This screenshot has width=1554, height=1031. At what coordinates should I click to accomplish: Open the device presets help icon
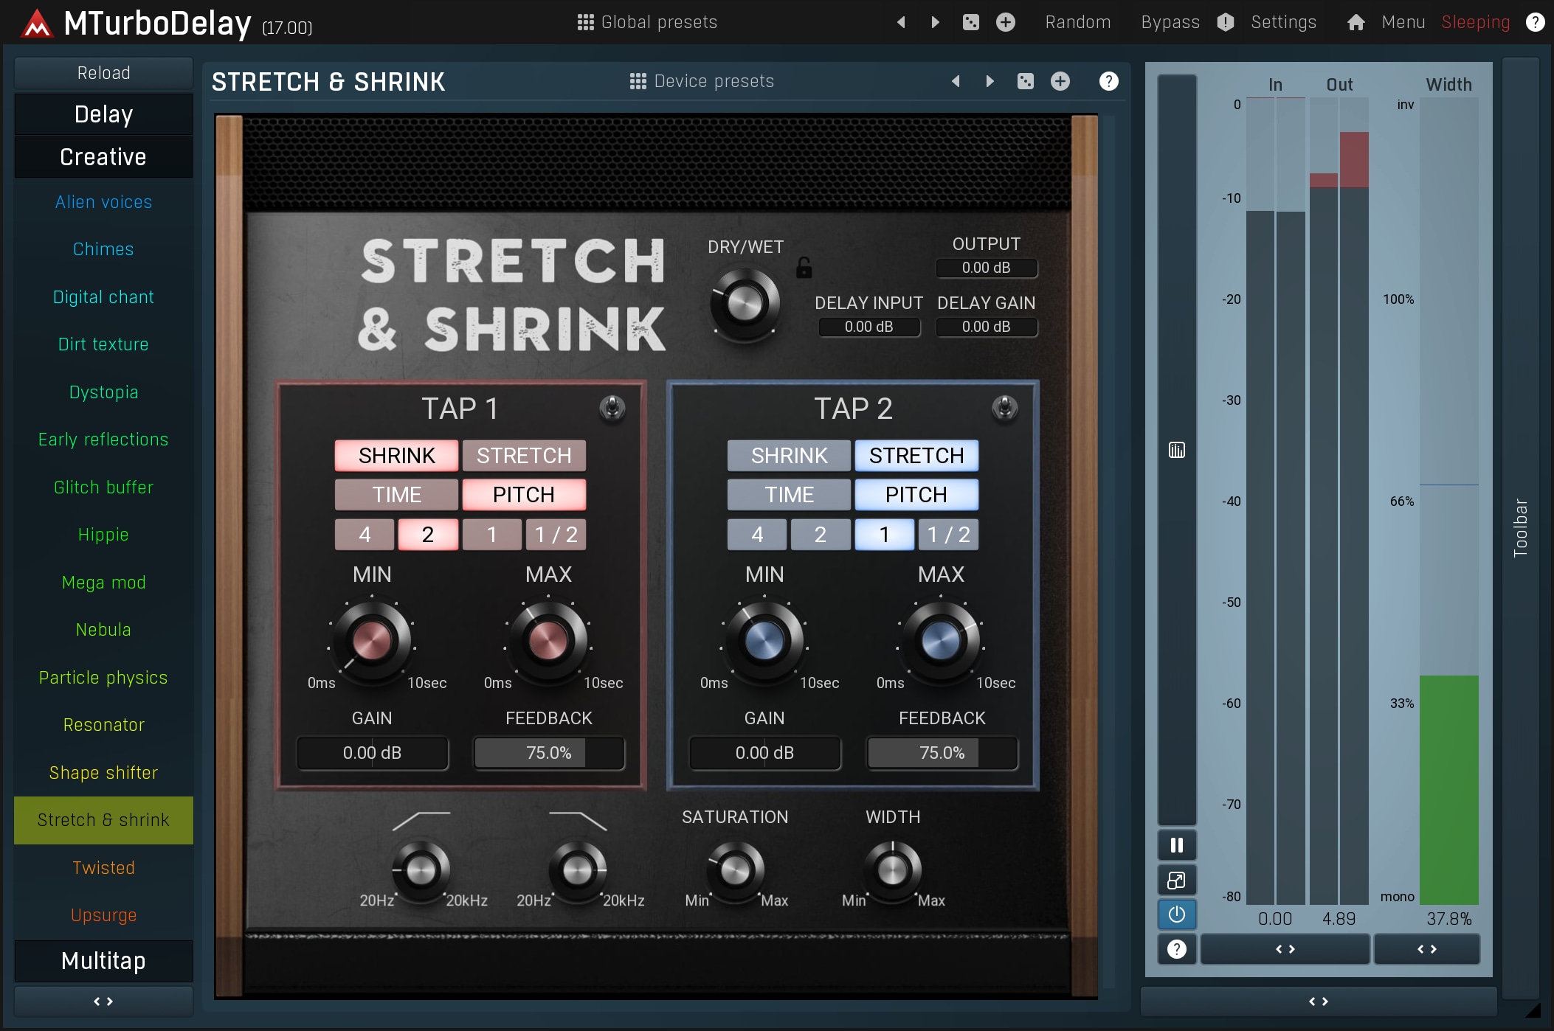[1108, 81]
